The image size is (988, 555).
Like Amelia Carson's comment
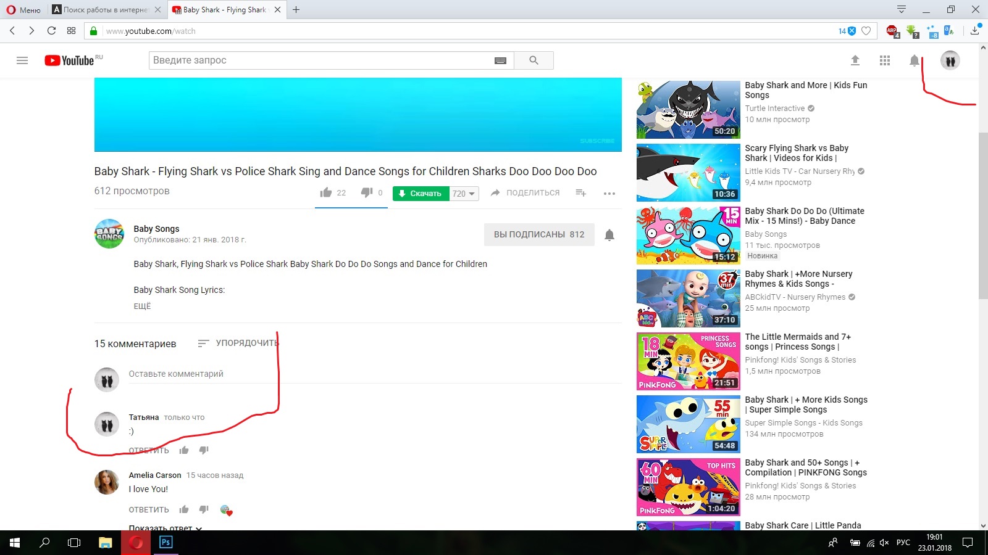184,509
